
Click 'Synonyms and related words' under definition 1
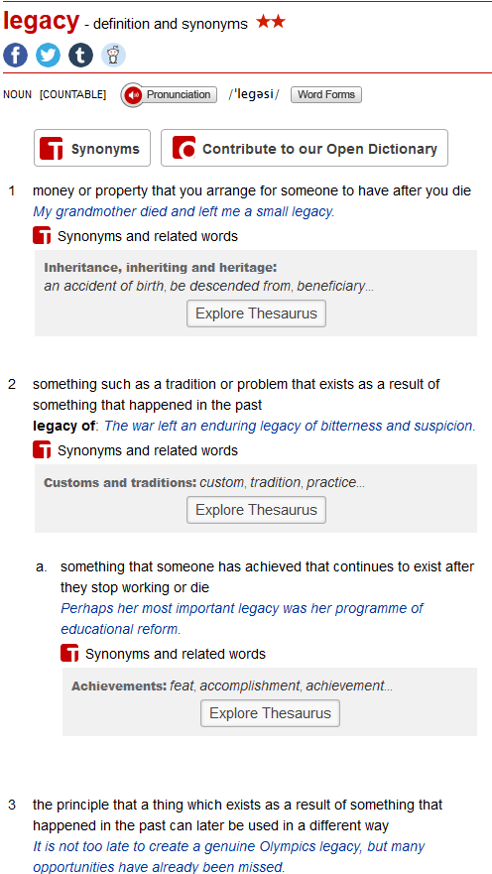[148, 236]
